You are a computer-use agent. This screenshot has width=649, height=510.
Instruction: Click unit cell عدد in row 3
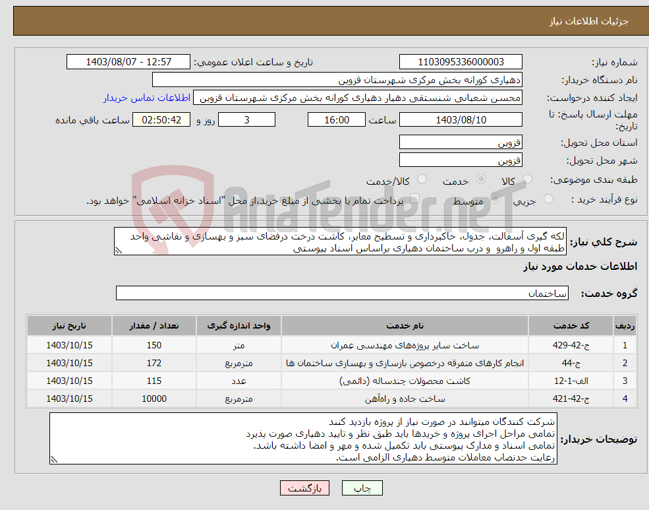(x=239, y=381)
